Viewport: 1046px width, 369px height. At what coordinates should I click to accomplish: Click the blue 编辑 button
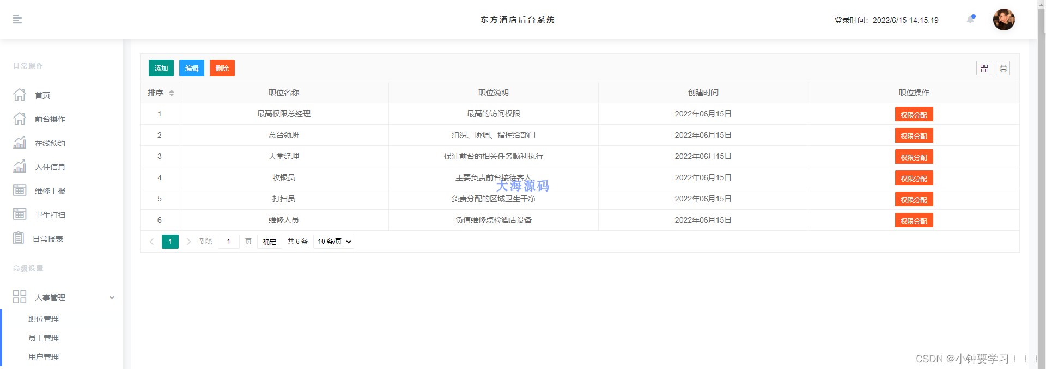tap(192, 68)
